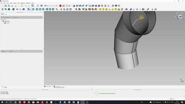Expand the Sweep object in the tree
This screenshot has width=185, height=104.
(3, 23)
